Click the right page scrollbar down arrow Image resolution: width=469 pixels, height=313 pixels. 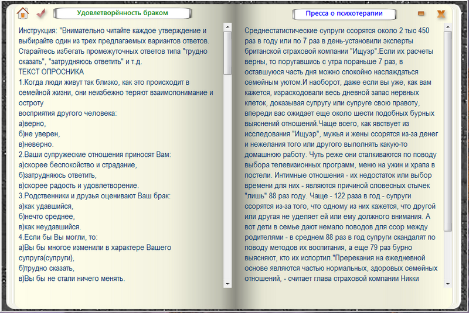(448, 284)
